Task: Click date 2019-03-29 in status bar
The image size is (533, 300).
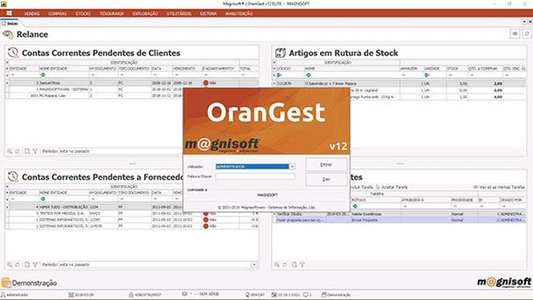Action: point(81,295)
